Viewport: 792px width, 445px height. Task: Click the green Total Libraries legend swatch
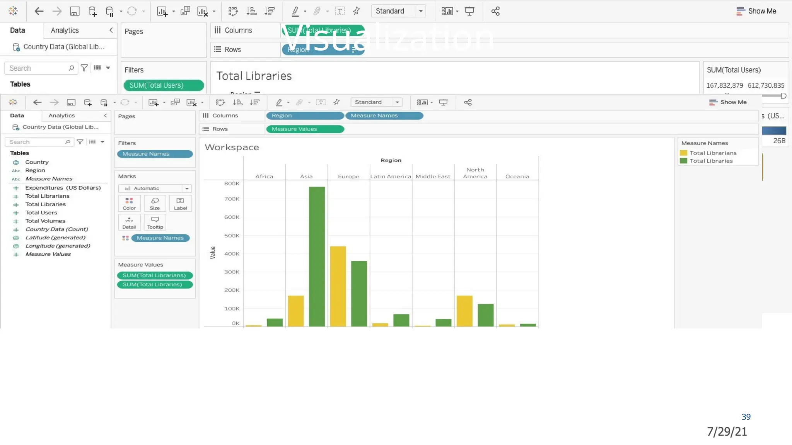tap(683, 161)
